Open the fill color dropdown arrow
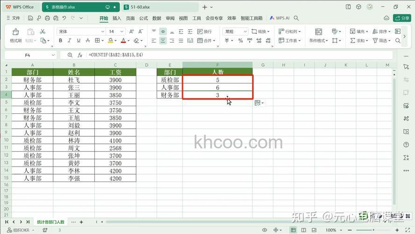The height and width of the screenshot is (234, 415). [115, 41]
